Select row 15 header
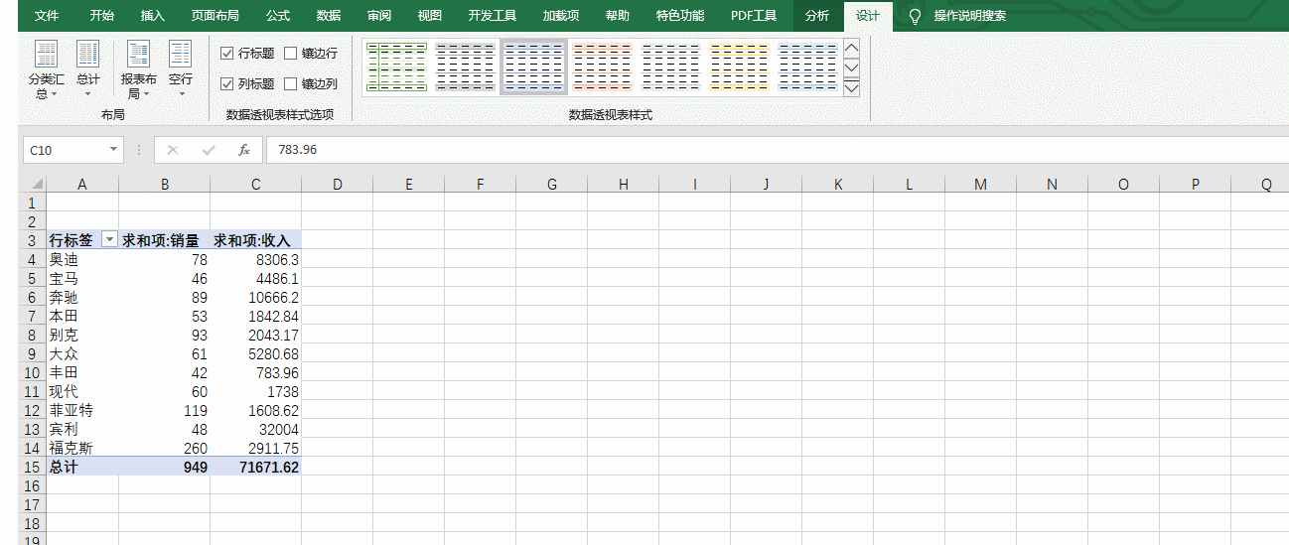The height and width of the screenshot is (545, 1289). [x=32, y=467]
